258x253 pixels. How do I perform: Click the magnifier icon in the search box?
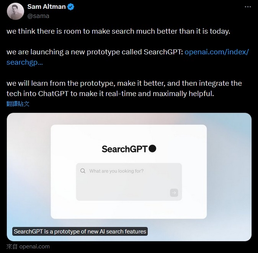83,171
